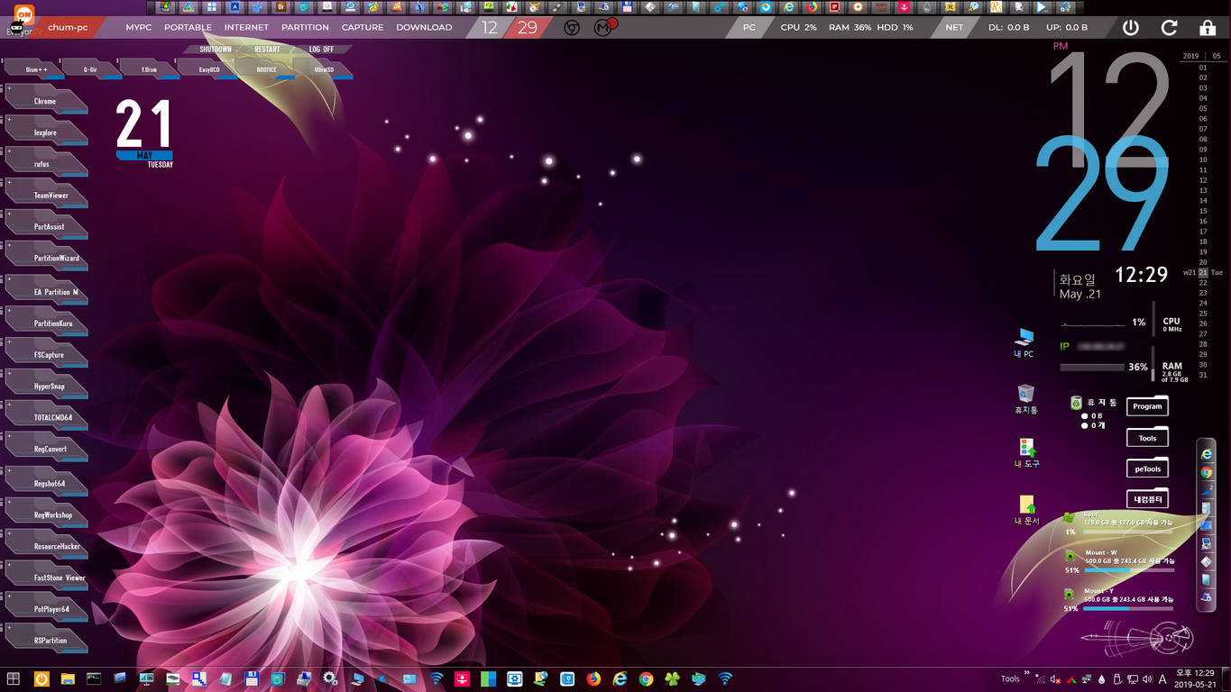This screenshot has width=1231, height=692.
Task: Launch Firefox from the bottom taskbar
Action: coord(593,678)
